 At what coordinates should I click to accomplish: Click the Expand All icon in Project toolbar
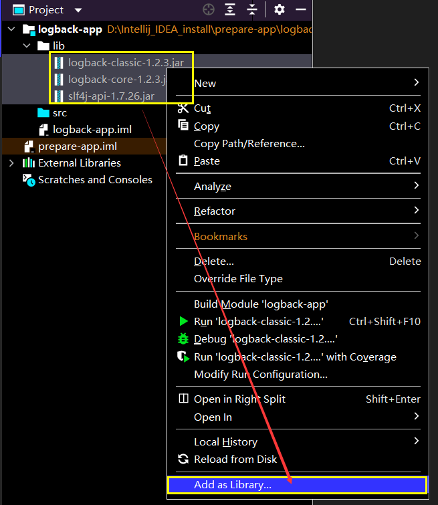(x=230, y=9)
